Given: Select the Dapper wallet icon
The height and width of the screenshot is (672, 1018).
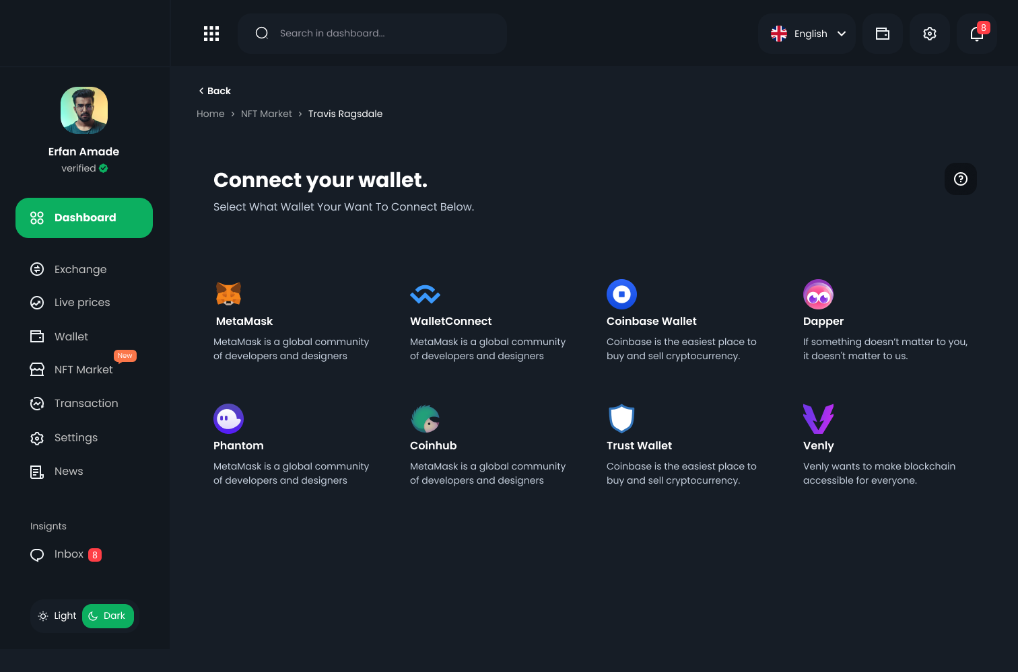Looking at the screenshot, I should 818,294.
